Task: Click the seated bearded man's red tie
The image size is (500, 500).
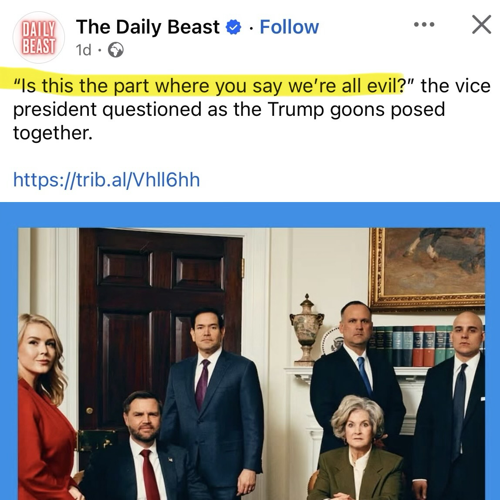Action: (150, 474)
